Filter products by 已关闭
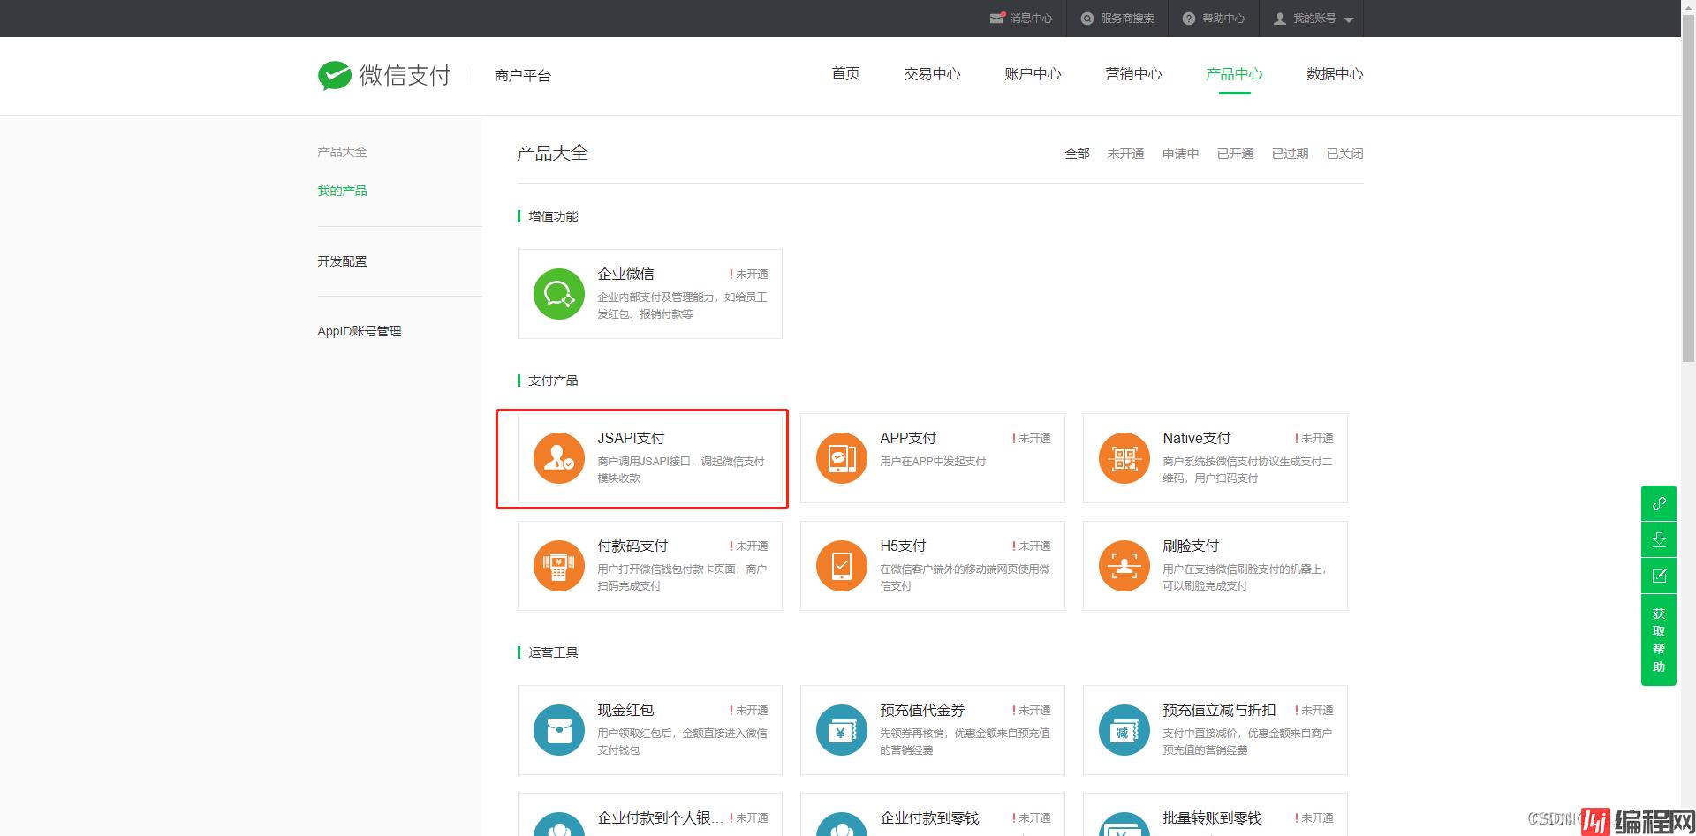This screenshot has height=836, width=1696. coord(1344,154)
